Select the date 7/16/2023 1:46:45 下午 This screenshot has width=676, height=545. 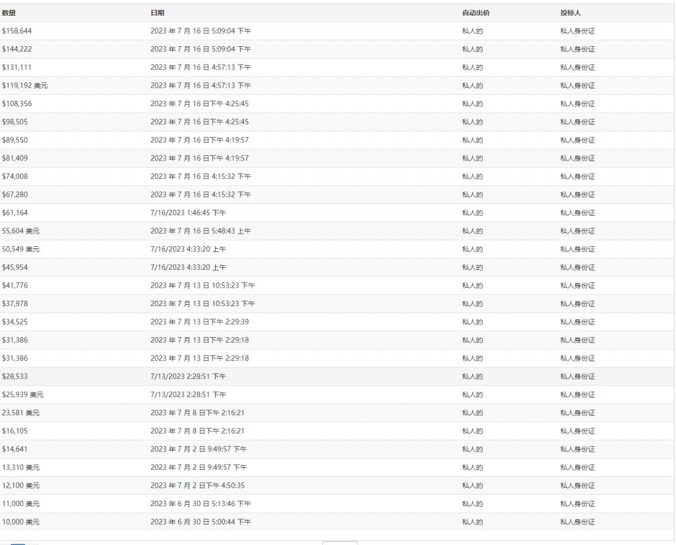click(187, 213)
